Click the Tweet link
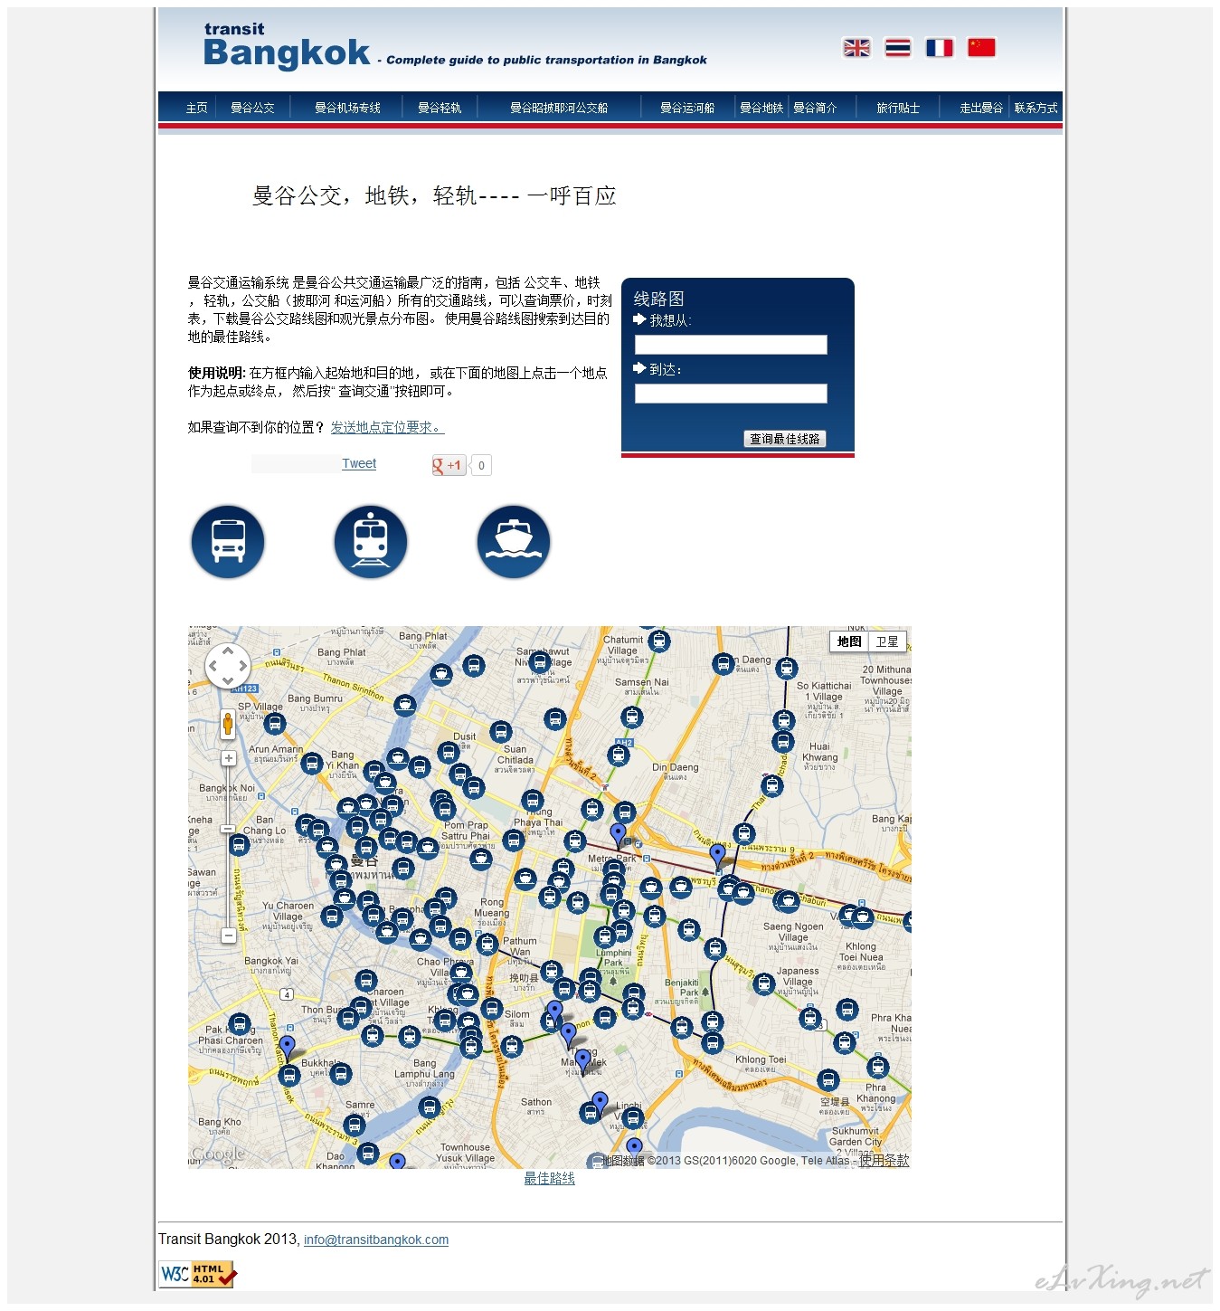Screen dimensions: 1220x1311 359,463
